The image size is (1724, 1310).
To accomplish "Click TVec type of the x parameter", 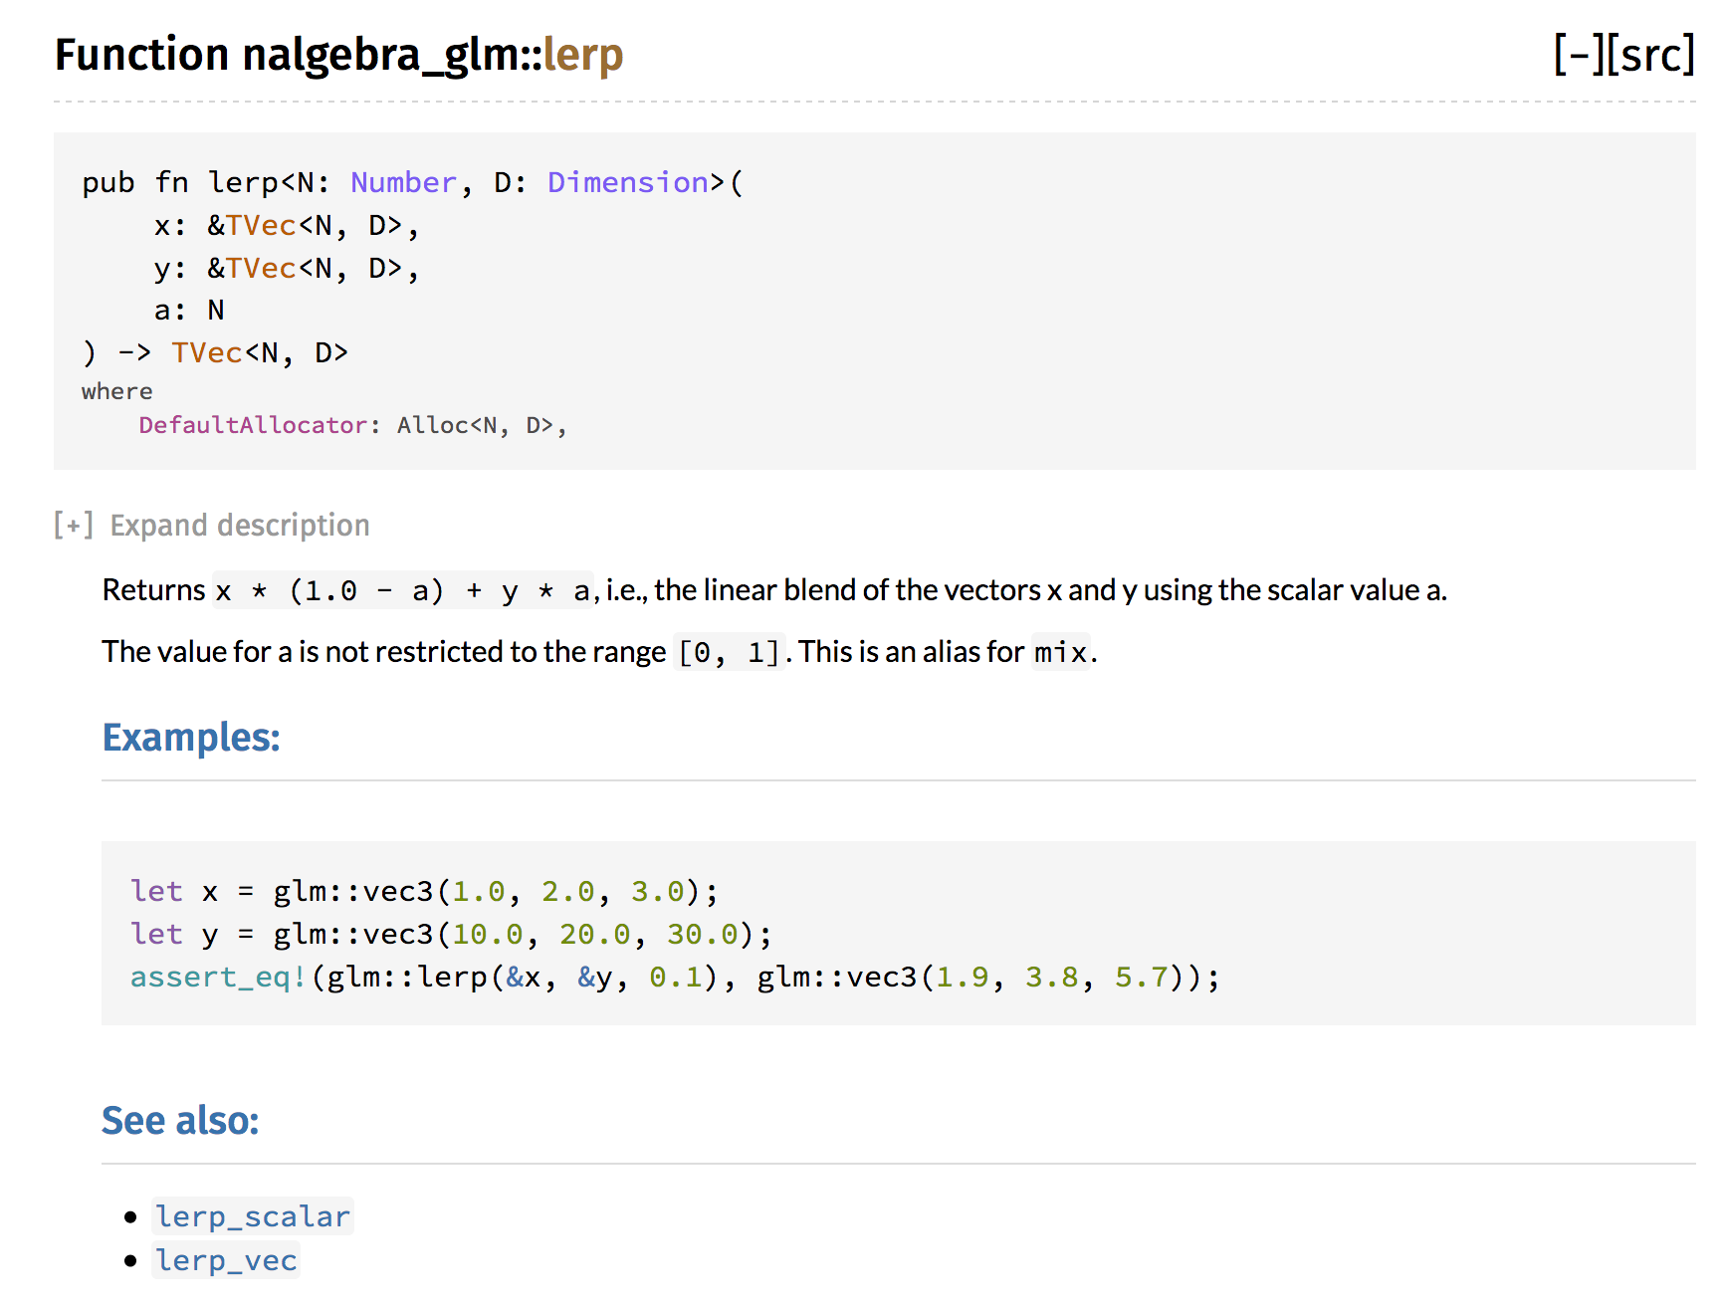I will (x=261, y=226).
